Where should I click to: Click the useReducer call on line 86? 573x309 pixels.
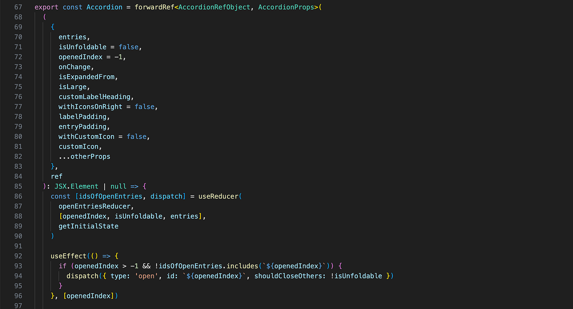(x=218, y=196)
